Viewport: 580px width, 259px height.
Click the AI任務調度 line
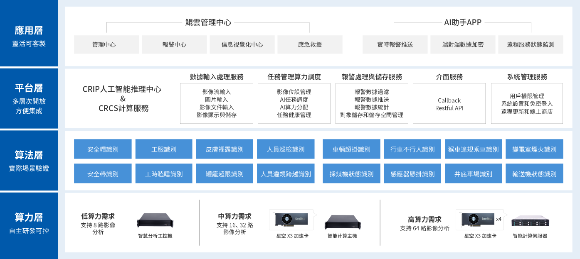point(294,100)
